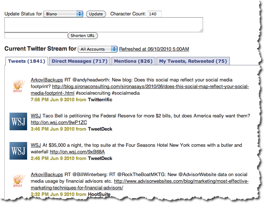This screenshot has width=265, height=204.
Task: Click the #socialrecruiting #socialmedia hashtags text
Action: tap(108, 93)
